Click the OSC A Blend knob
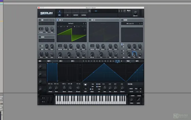The image size is (191, 120). pyautogui.click(x=71, y=46)
